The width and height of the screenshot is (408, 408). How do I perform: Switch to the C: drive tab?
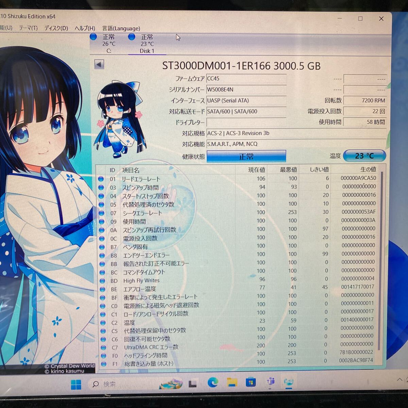(109, 44)
